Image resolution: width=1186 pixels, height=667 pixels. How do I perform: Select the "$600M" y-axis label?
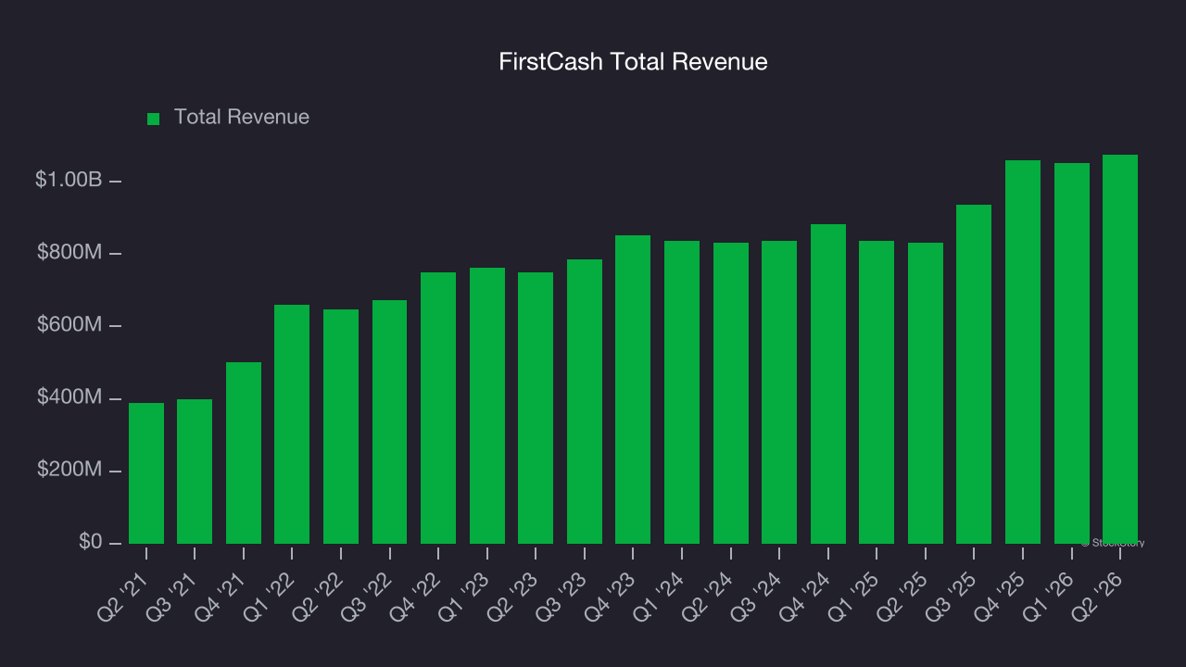pos(69,326)
